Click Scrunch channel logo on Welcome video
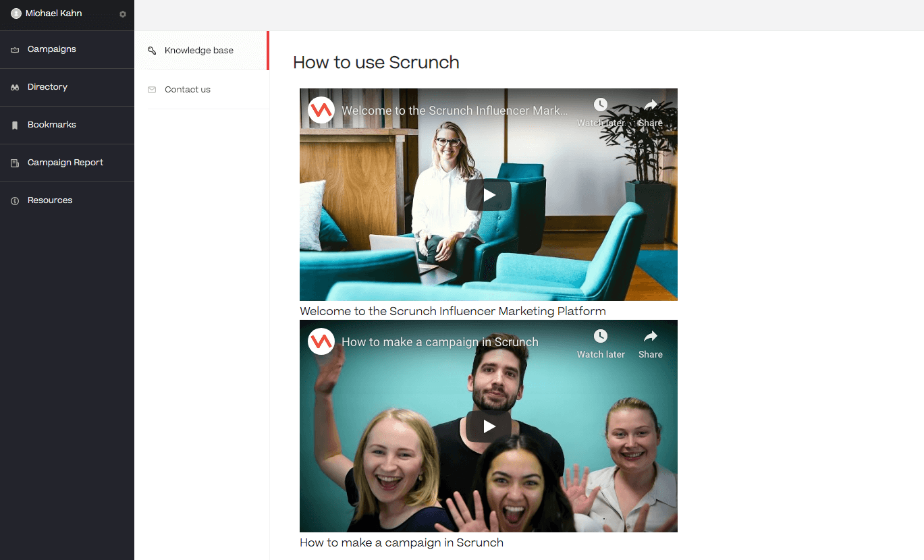Screen dimensions: 924x560 click(321, 110)
